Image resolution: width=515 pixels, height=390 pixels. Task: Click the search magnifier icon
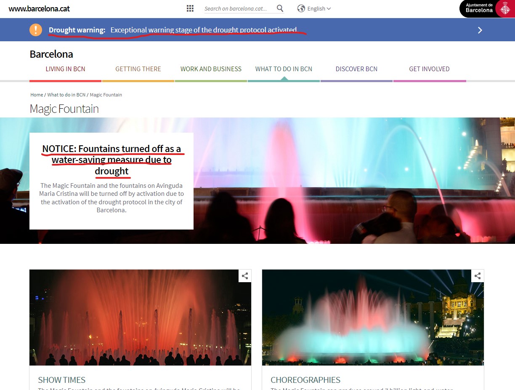click(x=280, y=8)
